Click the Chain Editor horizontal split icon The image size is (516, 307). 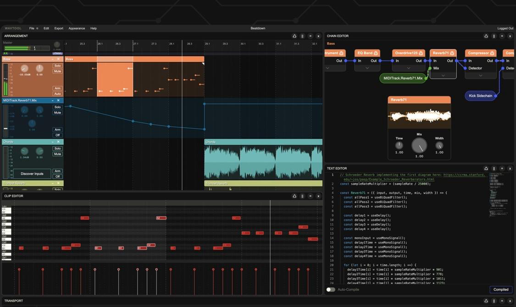502,36
